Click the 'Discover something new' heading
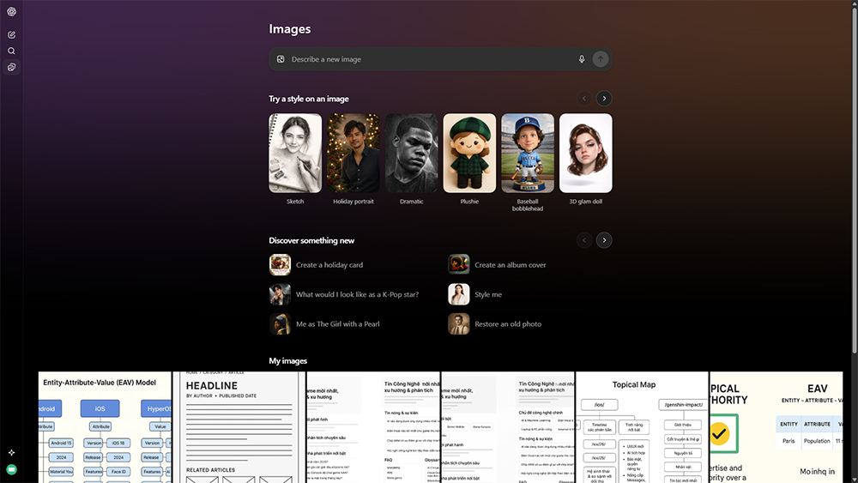This screenshot has width=858, height=483. point(311,241)
